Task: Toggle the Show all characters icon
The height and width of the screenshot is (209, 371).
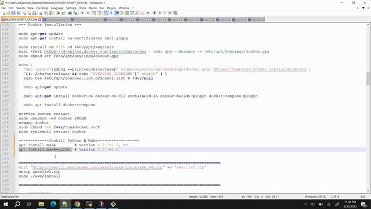Action: pos(111,13)
